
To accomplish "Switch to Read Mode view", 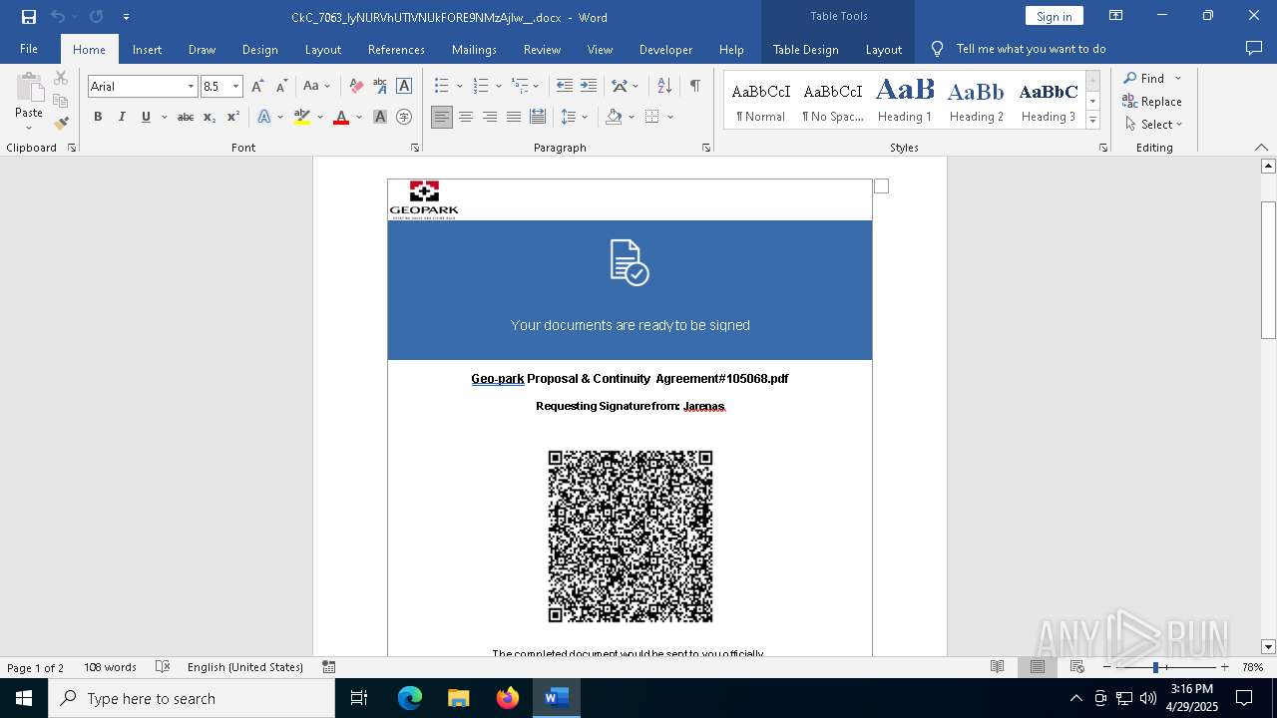I will pyautogui.click(x=997, y=667).
